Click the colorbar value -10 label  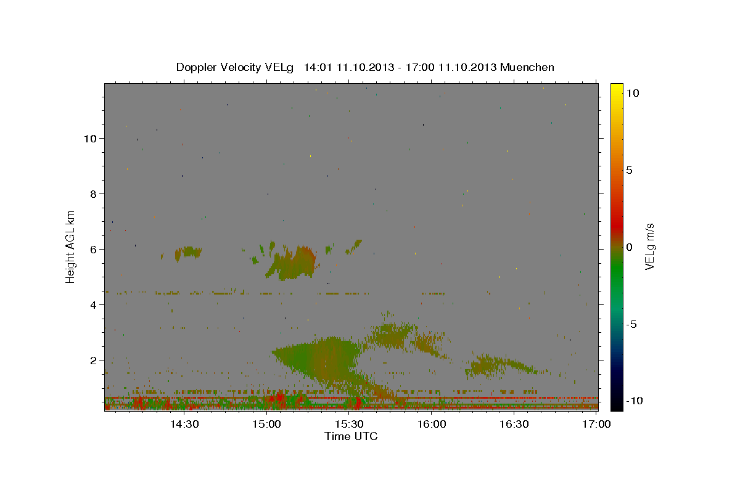click(x=634, y=401)
